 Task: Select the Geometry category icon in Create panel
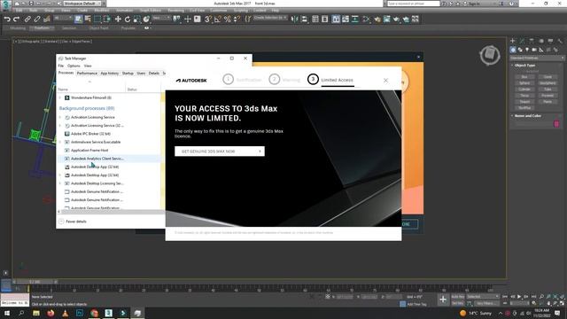[x=513, y=50]
